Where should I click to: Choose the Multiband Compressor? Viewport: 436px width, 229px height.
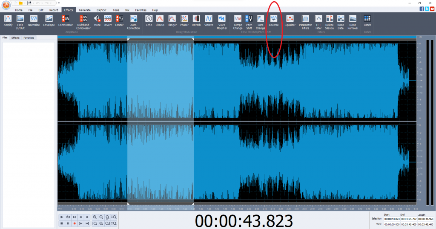point(83,22)
